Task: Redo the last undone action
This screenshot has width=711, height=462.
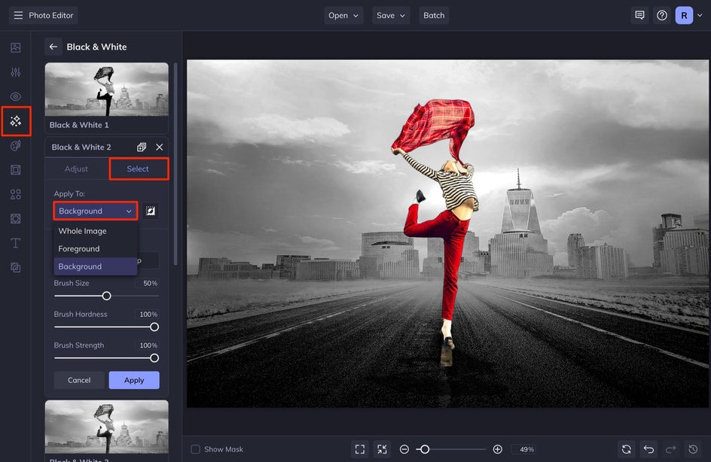Action: coord(670,449)
